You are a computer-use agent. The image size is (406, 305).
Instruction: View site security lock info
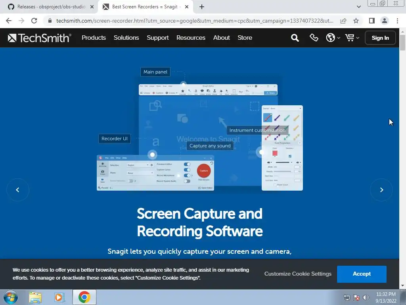tap(50, 21)
